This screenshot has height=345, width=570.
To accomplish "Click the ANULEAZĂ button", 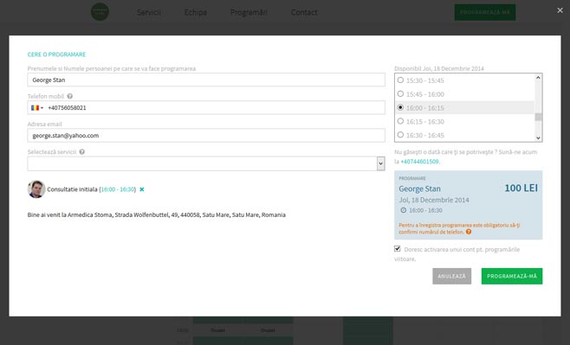I will (452, 276).
